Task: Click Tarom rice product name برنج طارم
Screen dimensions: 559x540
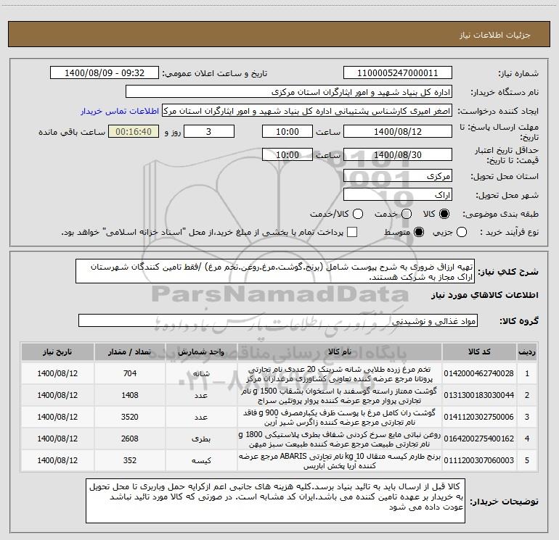Action: (x=340, y=460)
